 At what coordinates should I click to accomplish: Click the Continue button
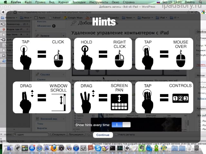103,135
